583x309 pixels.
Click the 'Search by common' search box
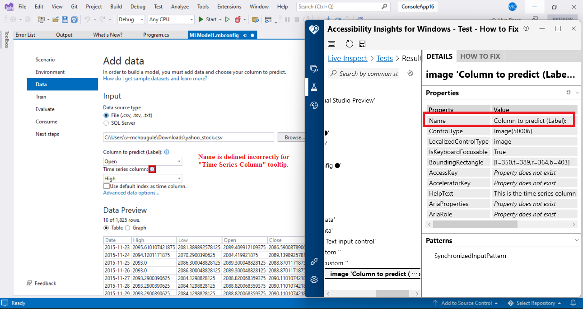(x=363, y=73)
